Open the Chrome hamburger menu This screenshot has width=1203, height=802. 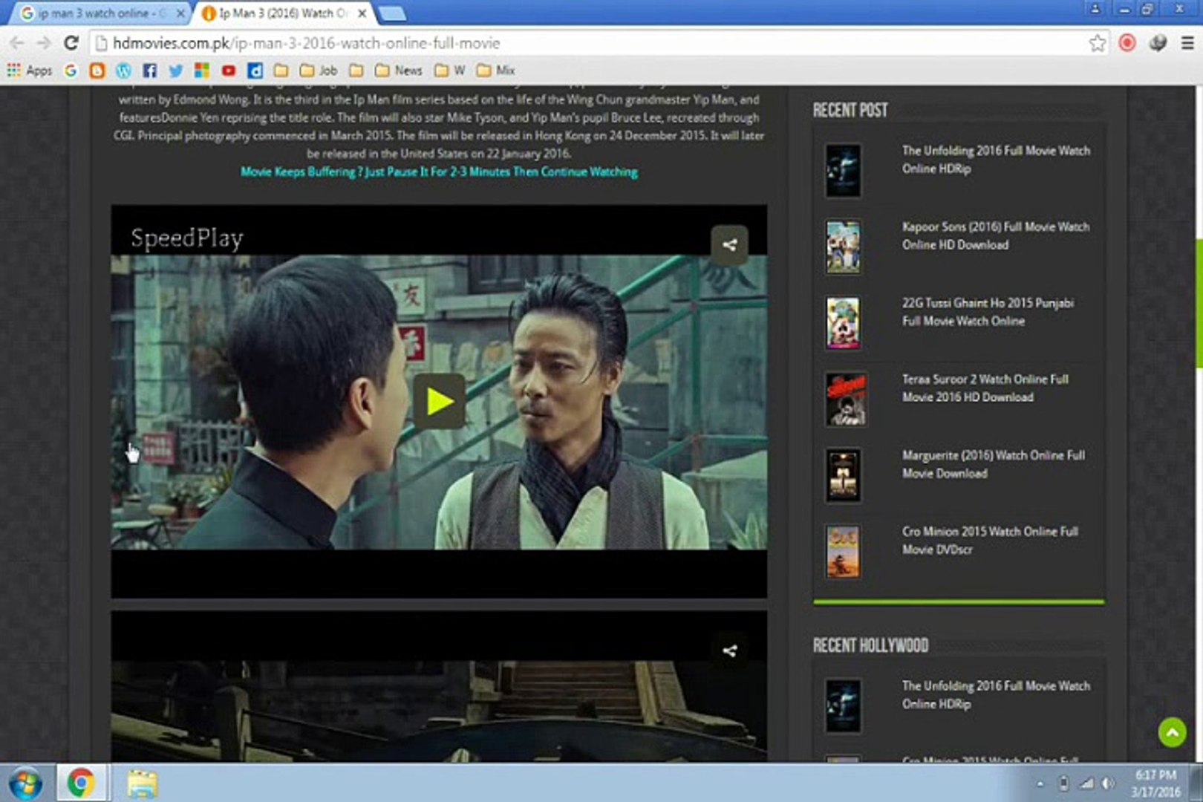click(x=1187, y=43)
